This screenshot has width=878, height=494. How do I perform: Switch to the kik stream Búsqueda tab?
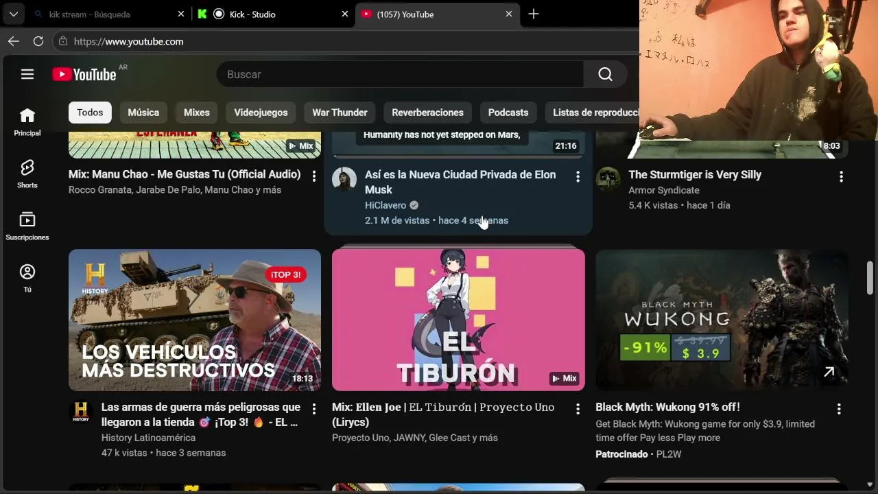coord(108,14)
